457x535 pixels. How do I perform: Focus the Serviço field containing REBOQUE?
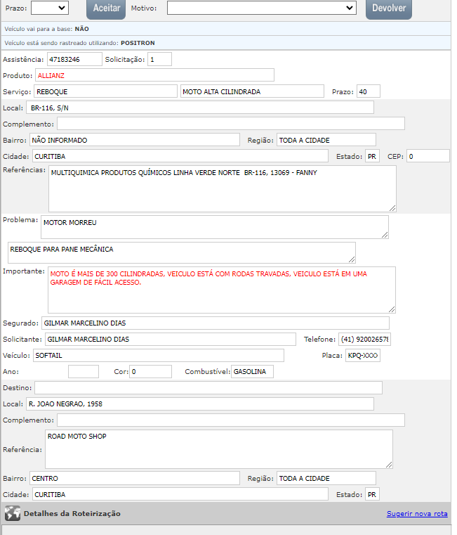pos(105,91)
